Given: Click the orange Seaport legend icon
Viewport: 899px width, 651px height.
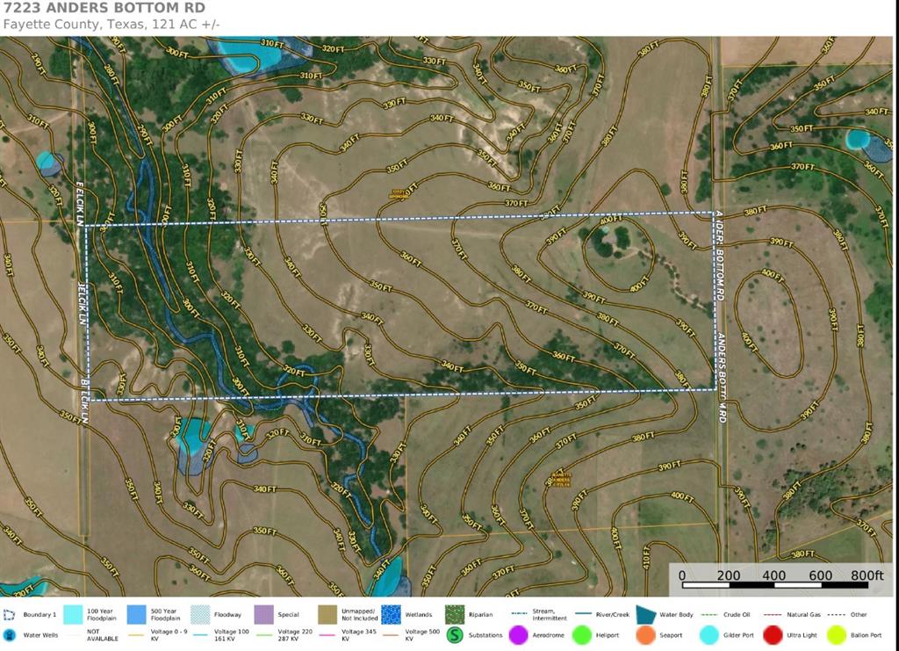Looking at the screenshot, I should tap(645, 634).
